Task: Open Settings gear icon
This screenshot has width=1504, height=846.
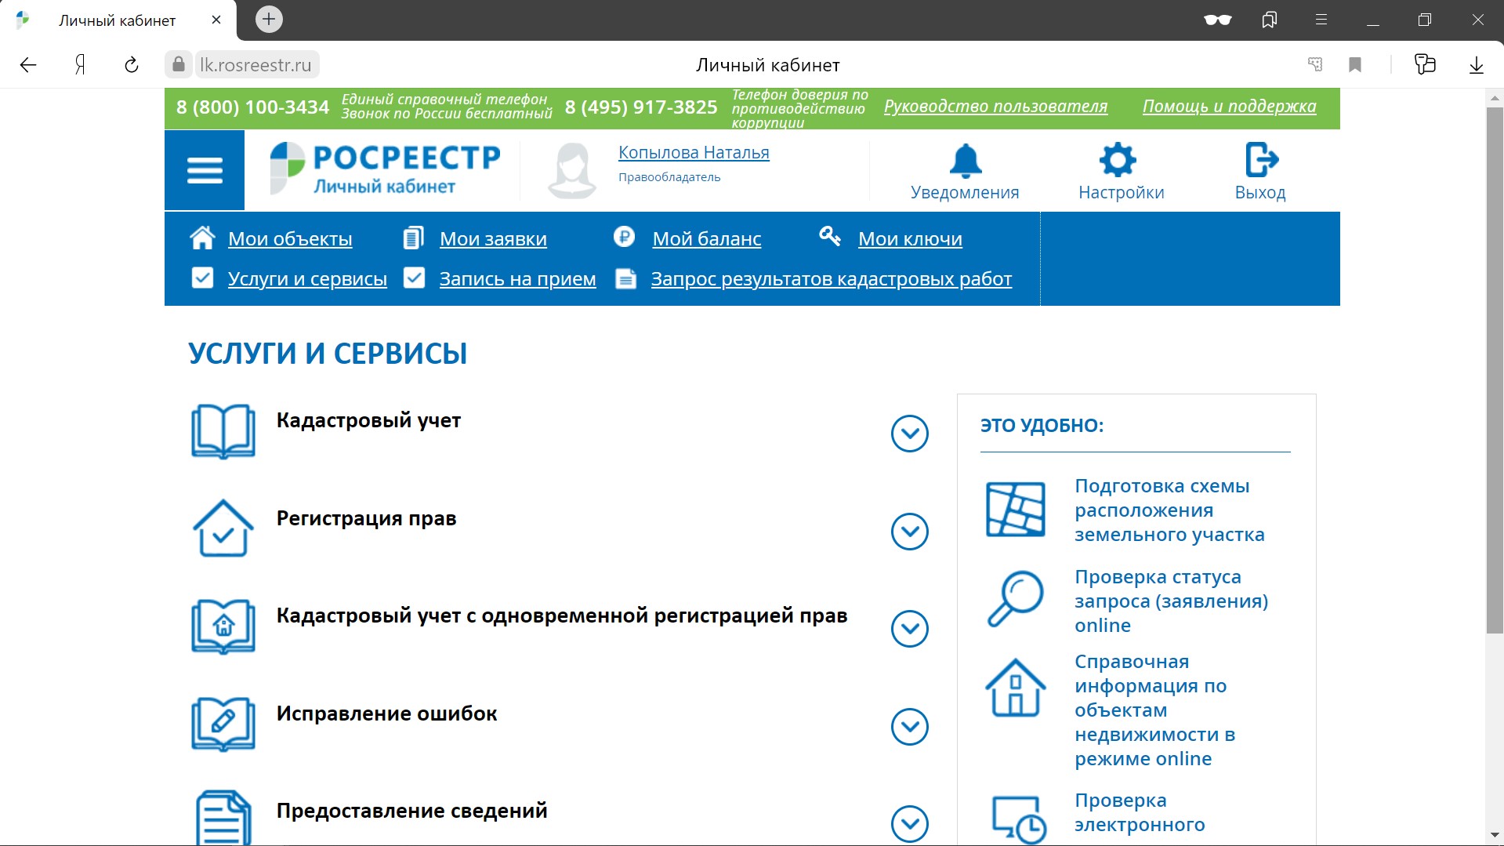Action: pyautogui.click(x=1118, y=161)
